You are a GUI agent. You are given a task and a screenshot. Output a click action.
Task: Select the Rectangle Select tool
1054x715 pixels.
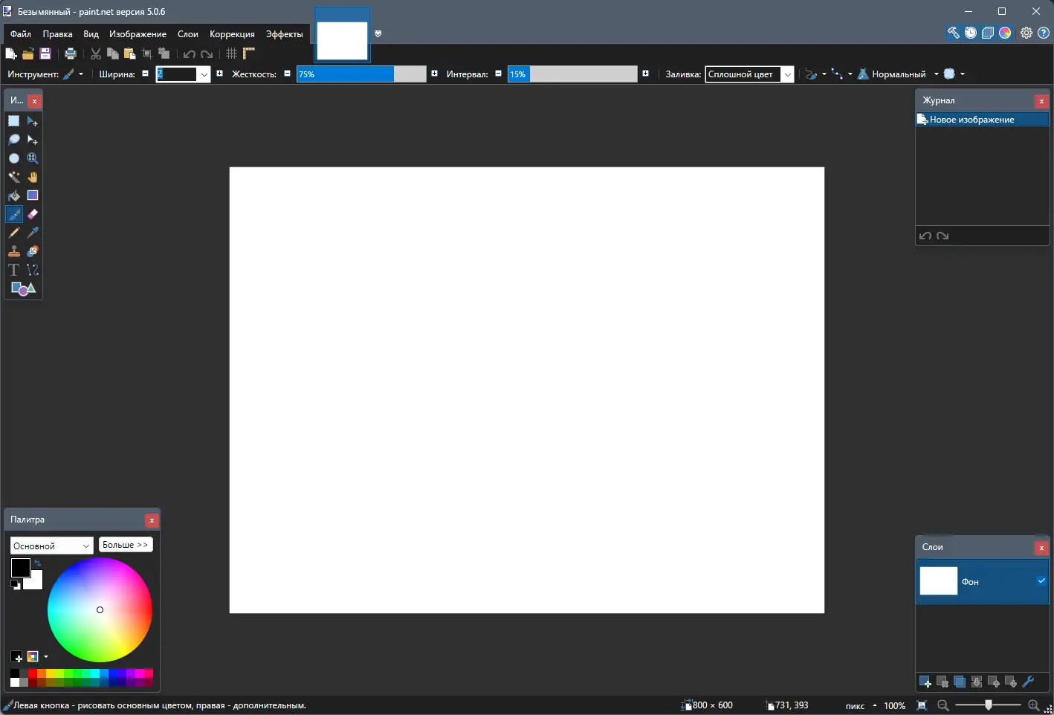[13, 121]
